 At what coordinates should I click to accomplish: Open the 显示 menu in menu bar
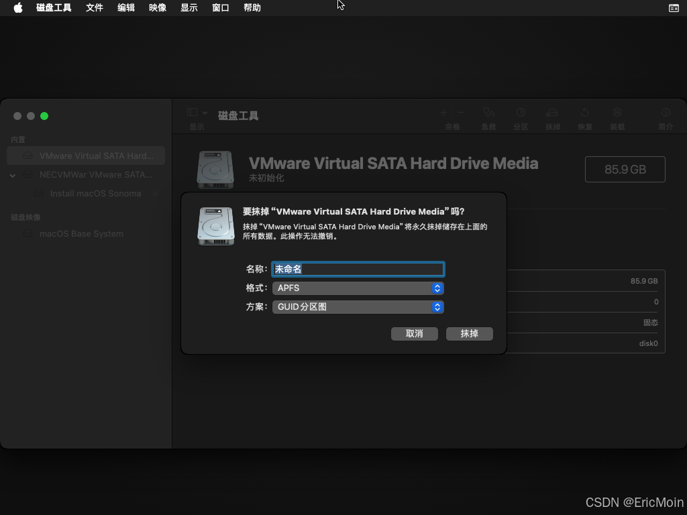pyautogui.click(x=189, y=8)
